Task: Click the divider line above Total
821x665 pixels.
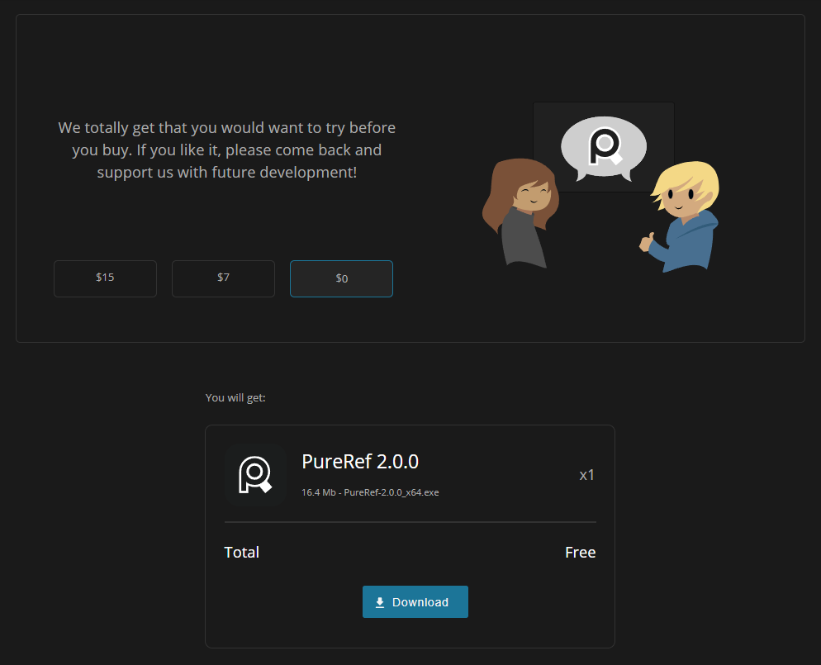Action: coord(410,522)
